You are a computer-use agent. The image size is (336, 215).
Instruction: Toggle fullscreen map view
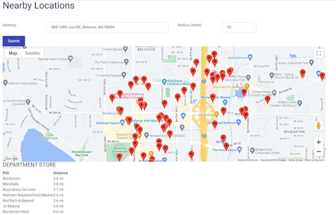click(x=319, y=53)
